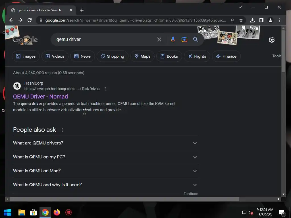291x218 pixels.
Task: Open People also ask options menu
Action: tap(62, 130)
